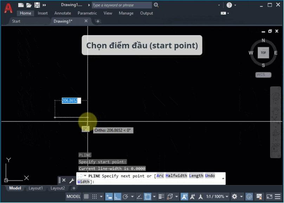Open object snap settings dropdown arrow
This screenshot has height=203, width=284.
coord(154,197)
